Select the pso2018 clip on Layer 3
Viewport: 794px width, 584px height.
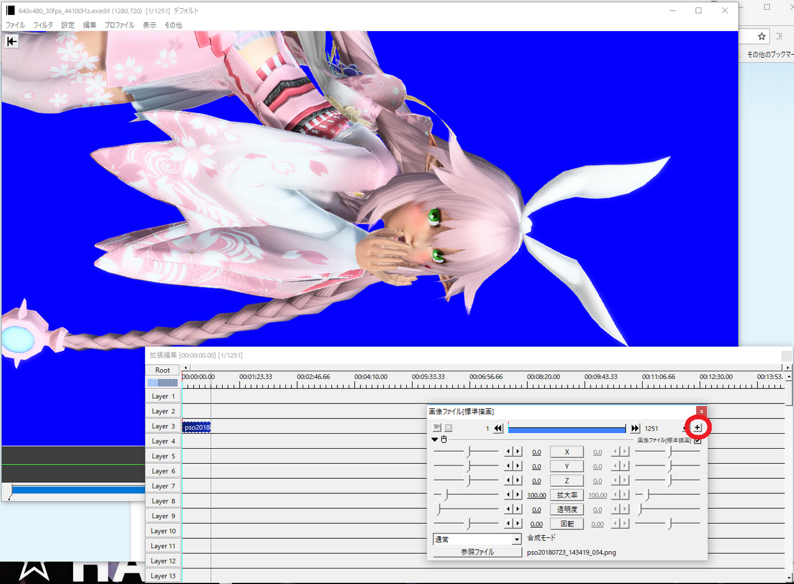coord(197,426)
